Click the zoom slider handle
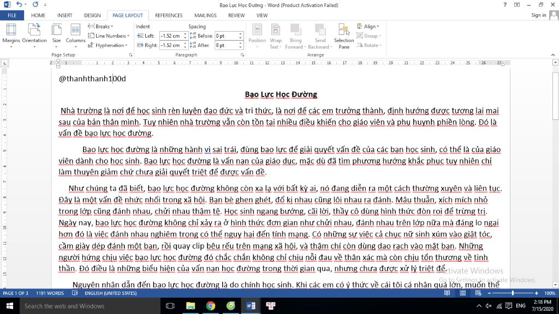The width and height of the screenshot is (559, 314). tap(513, 293)
